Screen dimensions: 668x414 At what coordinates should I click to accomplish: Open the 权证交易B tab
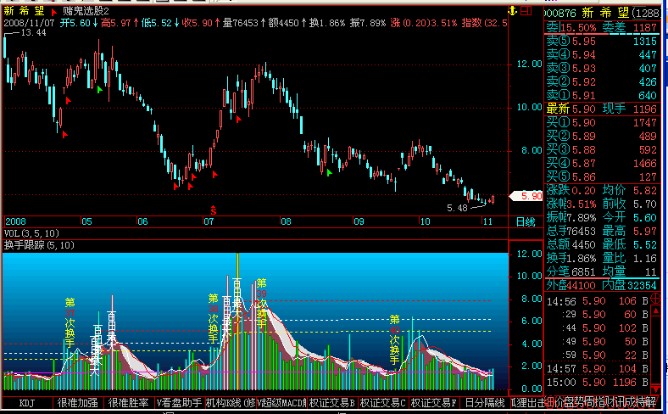pyautogui.click(x=331, y=402)
